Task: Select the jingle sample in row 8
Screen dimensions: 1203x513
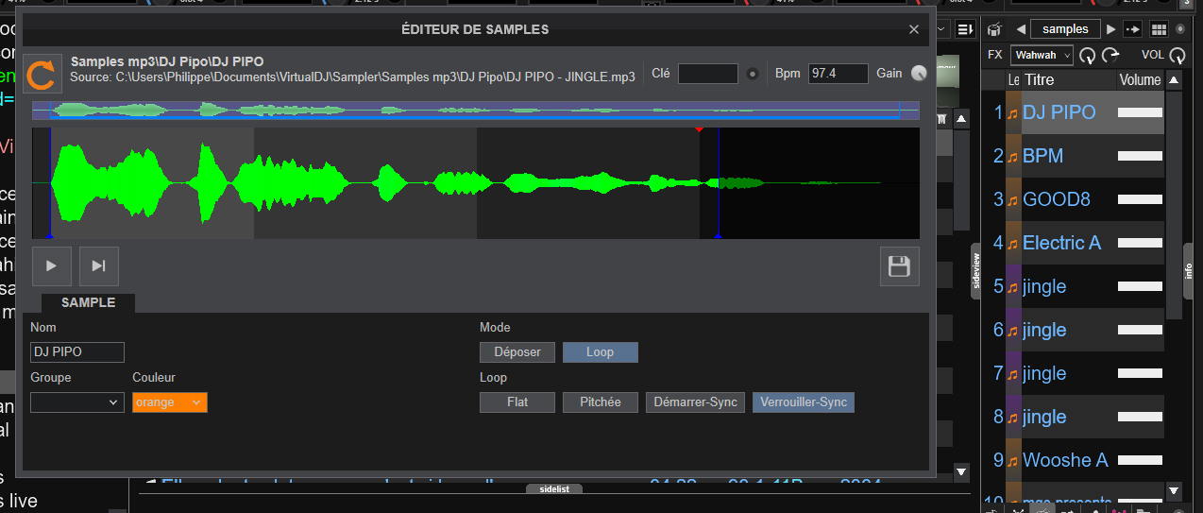Action: [1044, 417]
